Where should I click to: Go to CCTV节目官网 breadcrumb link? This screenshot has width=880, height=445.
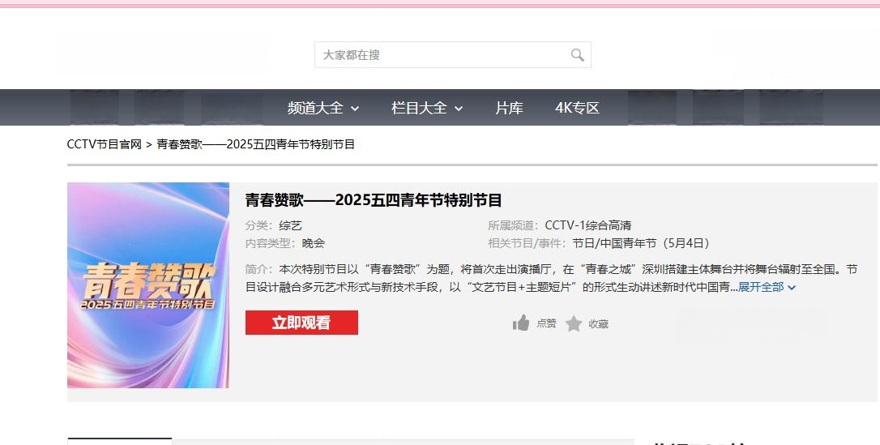click(105, 144)
